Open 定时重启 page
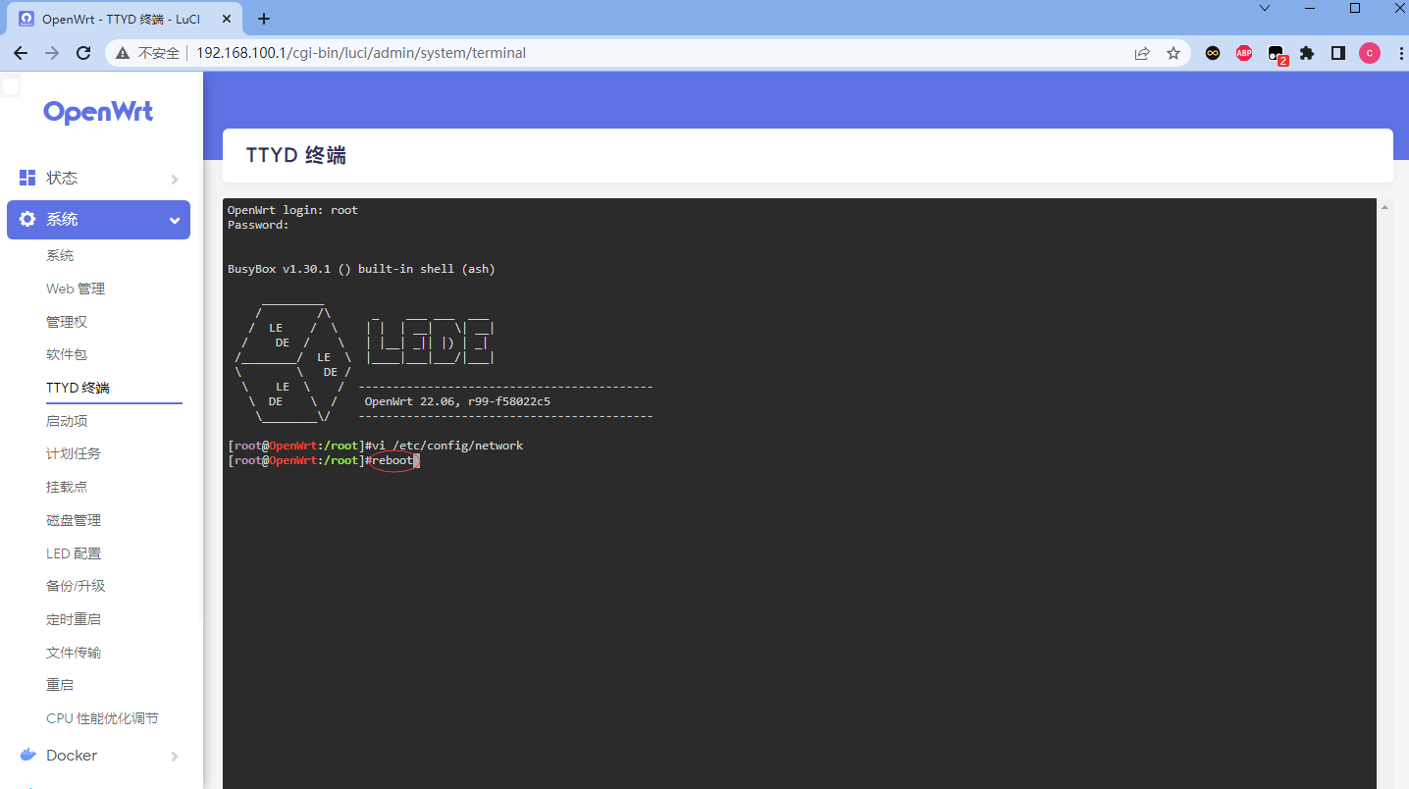1409x789 pixels. point(74,619)
